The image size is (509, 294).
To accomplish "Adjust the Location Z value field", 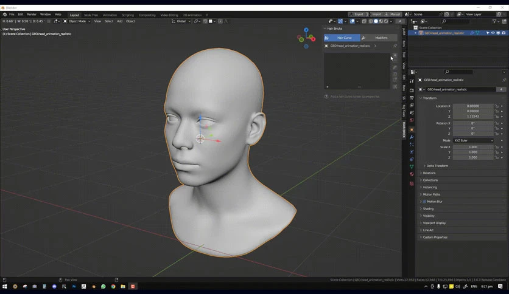I will 473,117.
